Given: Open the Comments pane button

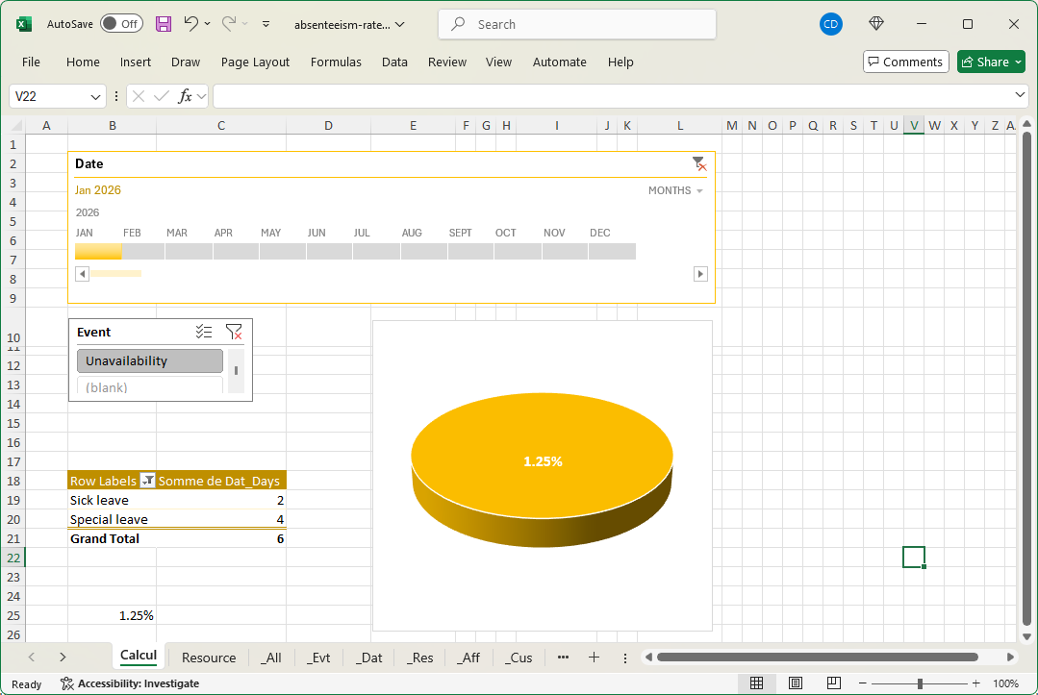Looking at the screenshot, I should pyautogui.click(x=905, y=62).
